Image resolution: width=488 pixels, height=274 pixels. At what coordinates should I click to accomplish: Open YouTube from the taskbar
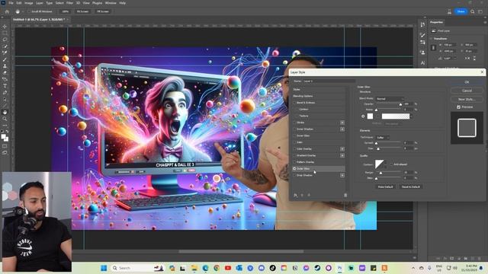pos(228,268)
